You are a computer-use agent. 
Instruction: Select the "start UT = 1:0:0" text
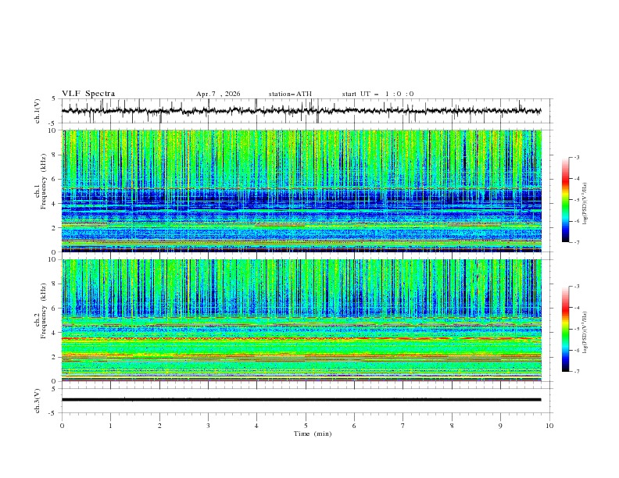tap(377, 94)
